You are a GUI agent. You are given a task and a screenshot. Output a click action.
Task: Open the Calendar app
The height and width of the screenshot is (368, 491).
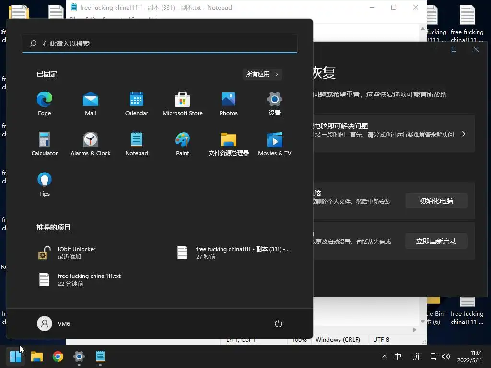[x=137, y=104]
